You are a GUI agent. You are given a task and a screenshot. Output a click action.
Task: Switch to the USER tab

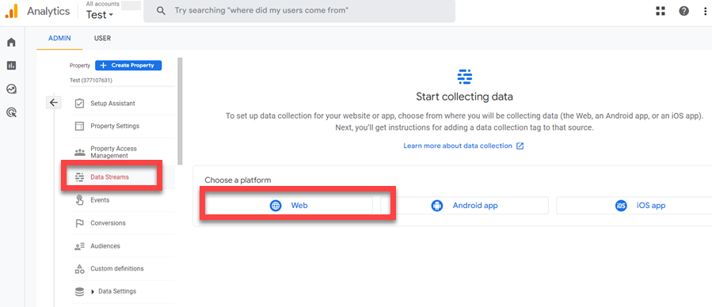[102, 39]
